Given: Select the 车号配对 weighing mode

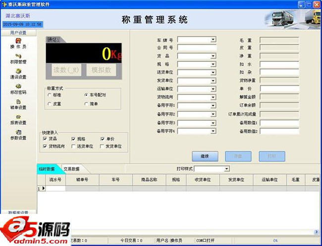Looking at the screenshot, I should [86, 95].
